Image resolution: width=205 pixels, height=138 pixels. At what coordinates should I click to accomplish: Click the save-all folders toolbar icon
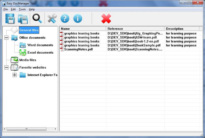[23, 19]
